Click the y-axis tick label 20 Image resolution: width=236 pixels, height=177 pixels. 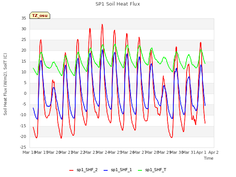24,51
